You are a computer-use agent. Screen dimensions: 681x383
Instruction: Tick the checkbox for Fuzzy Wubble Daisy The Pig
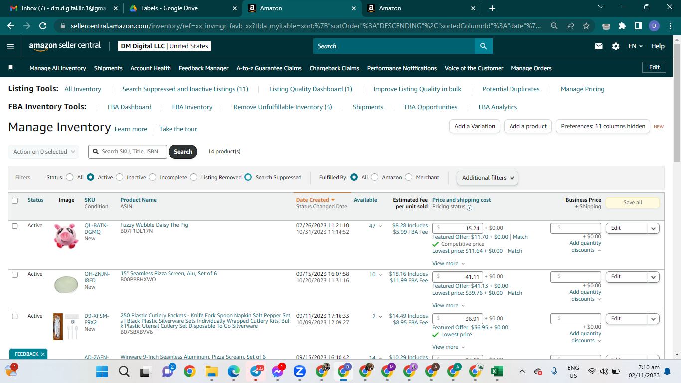(x=15, y=226)
